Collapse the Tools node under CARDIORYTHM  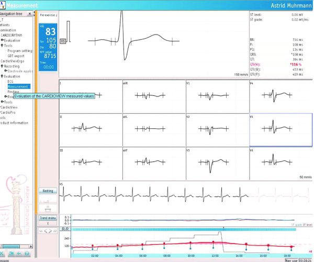point(2,45)
